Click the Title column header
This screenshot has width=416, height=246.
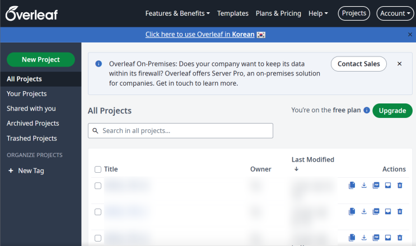(x=111, y=169)
